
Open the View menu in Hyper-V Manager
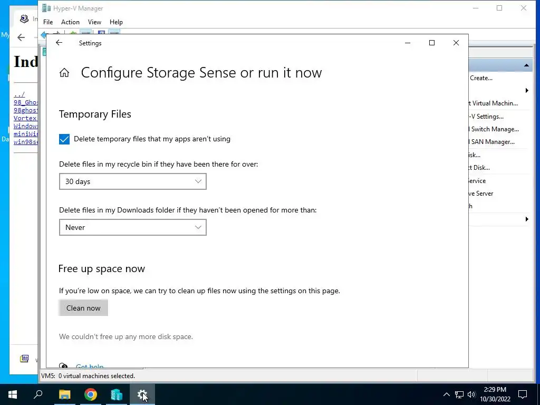coord(94,22)
